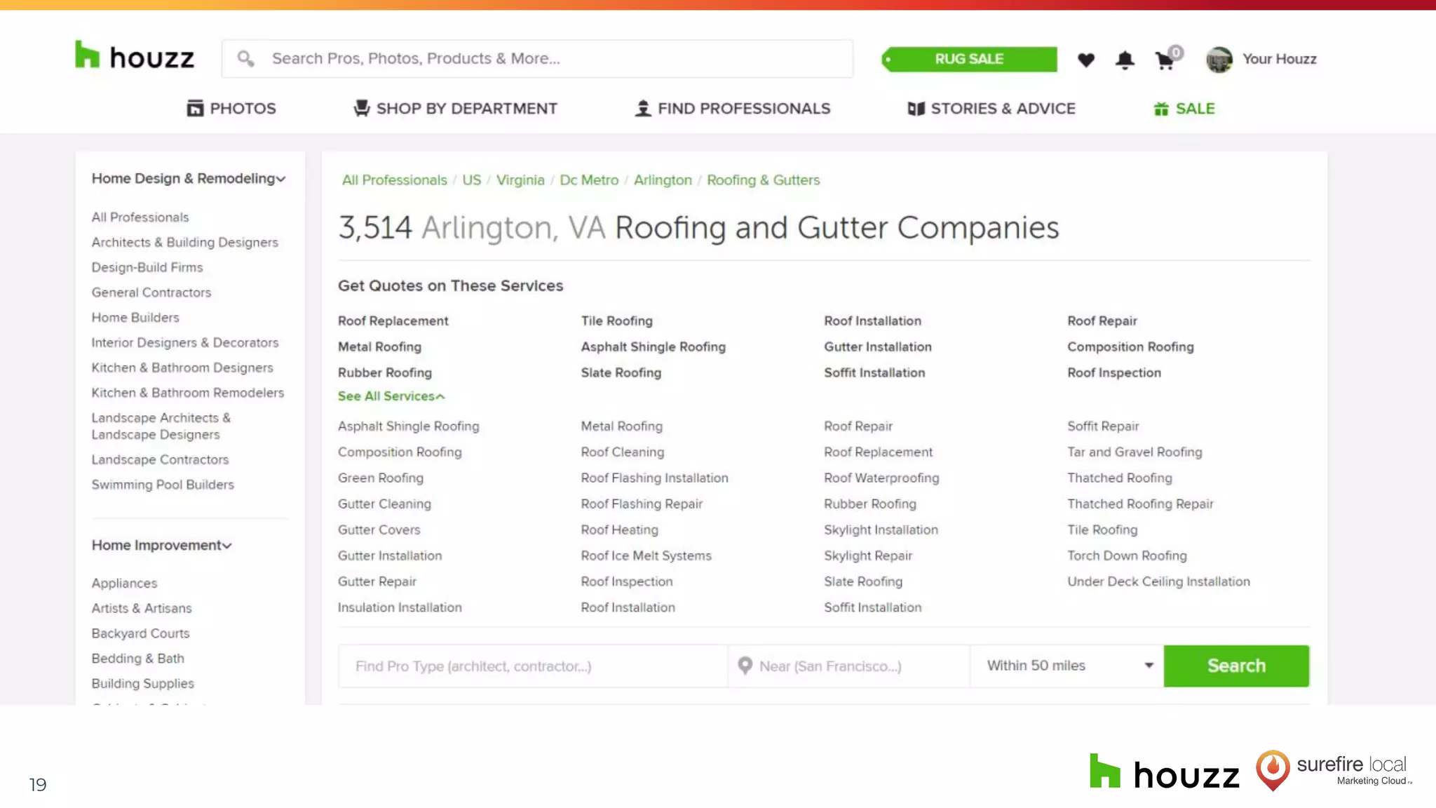1436x808 pixels.
Task: Click the Houzz logo in the header
Action: 135,56
